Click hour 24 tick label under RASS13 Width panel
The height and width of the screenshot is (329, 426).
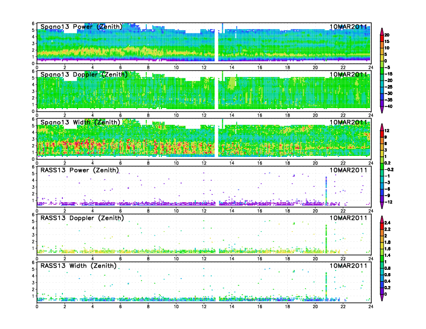coord(371,306)
